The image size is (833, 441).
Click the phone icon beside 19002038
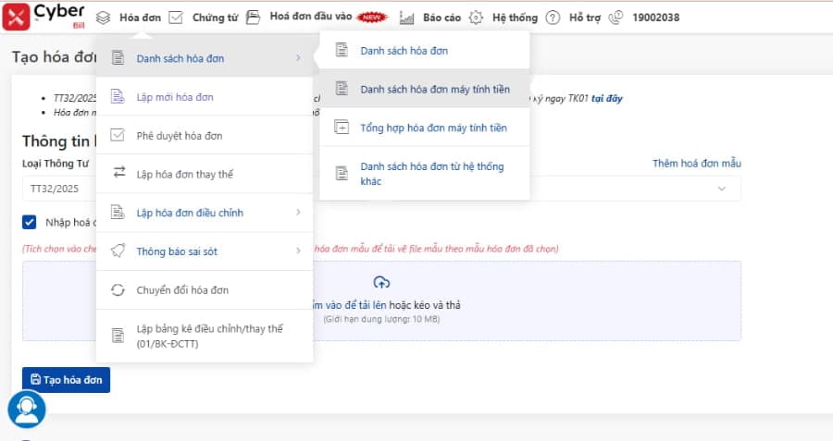pyautogui.click(x=615, y=18)
